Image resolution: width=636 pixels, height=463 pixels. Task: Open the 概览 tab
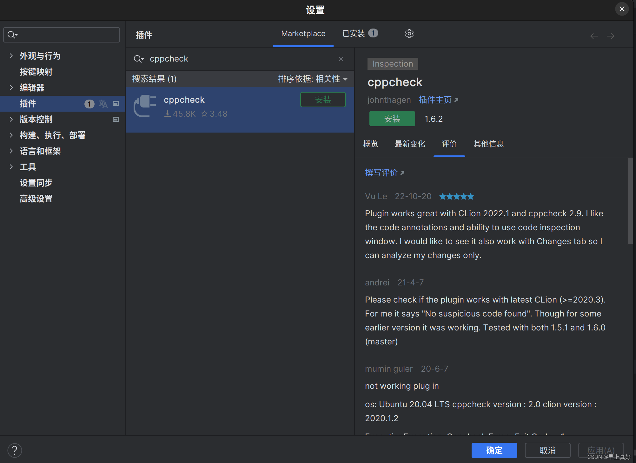[370, 144]
